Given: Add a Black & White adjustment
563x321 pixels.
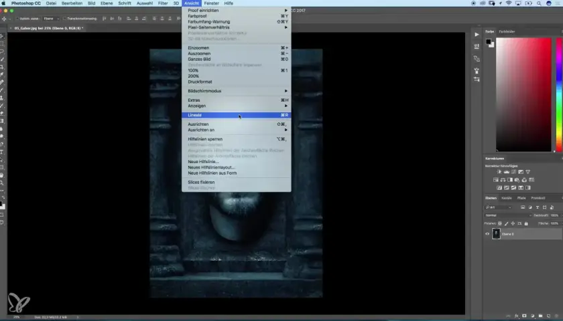Looking at the screenshot, I should [510, 180].
